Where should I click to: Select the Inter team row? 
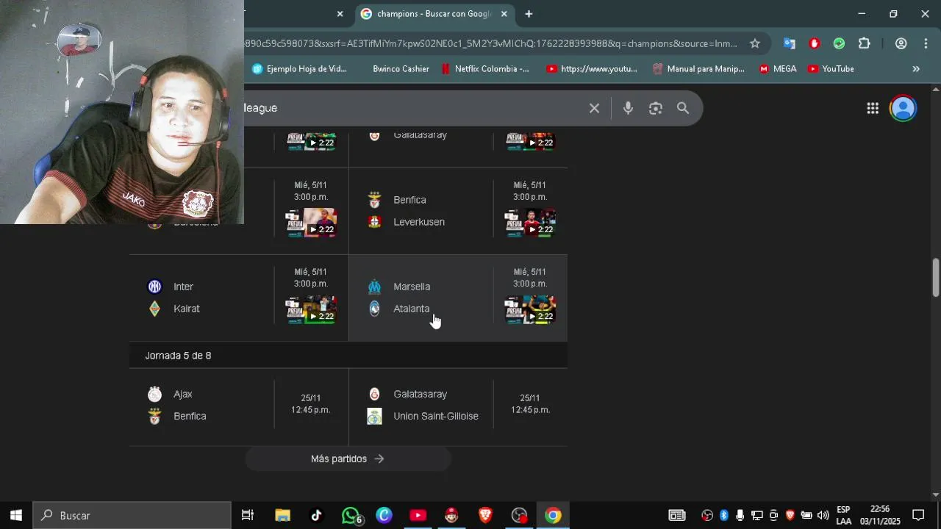pos(171,287)
